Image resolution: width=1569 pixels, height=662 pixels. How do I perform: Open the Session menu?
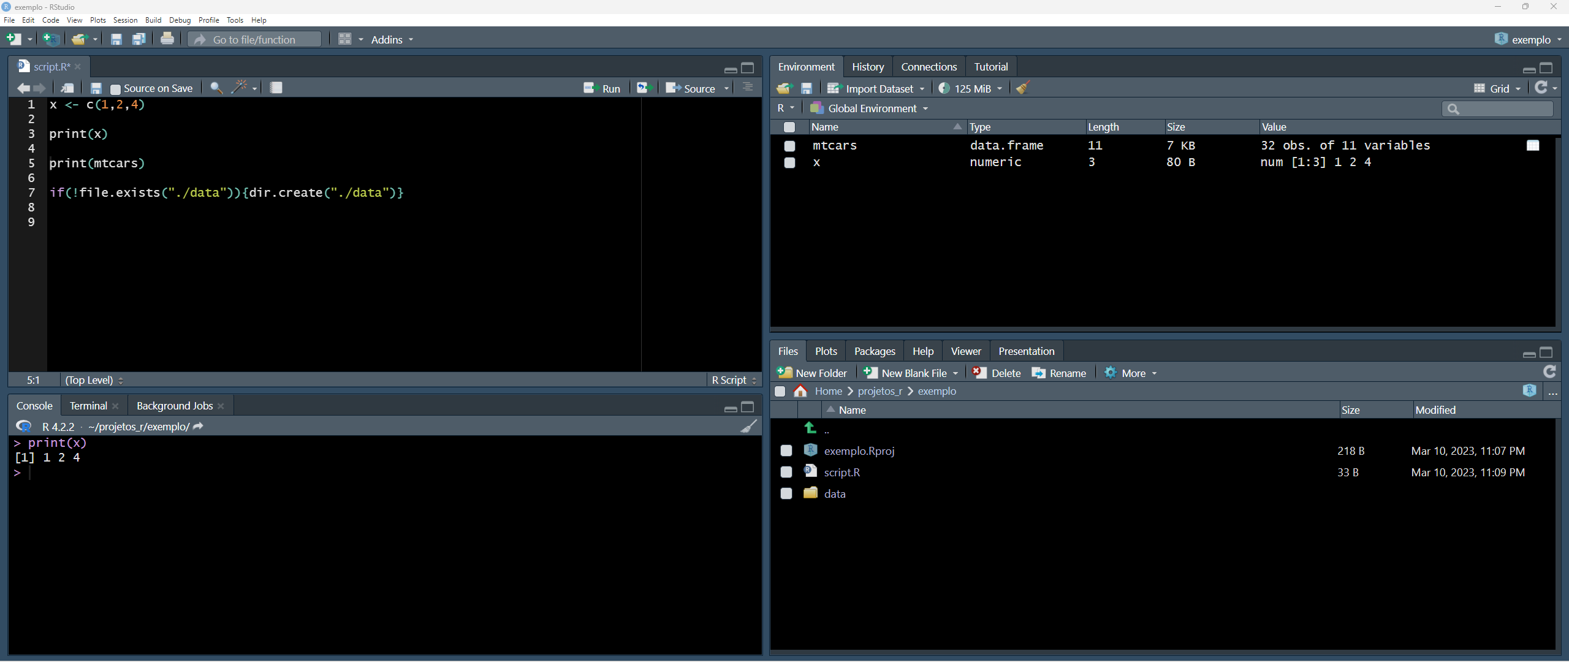click(x=125, y=20)
